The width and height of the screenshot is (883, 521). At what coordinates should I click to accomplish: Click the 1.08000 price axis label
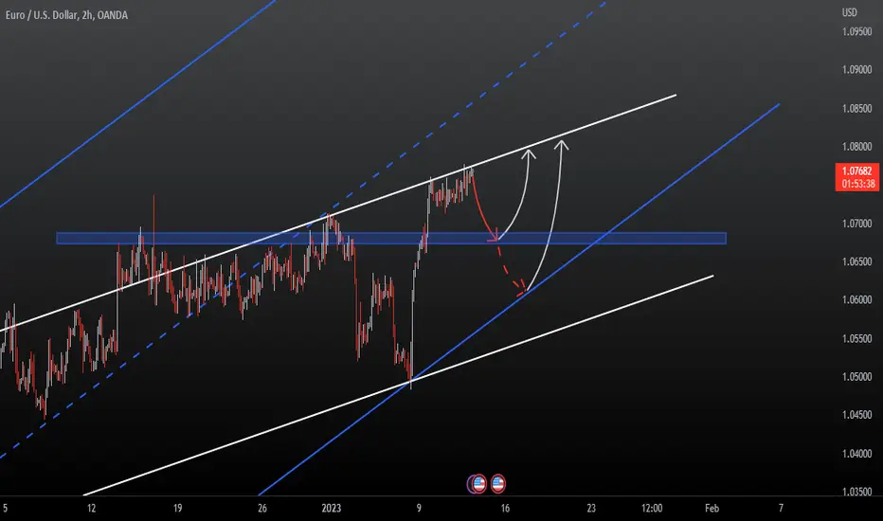coord(856,147)
